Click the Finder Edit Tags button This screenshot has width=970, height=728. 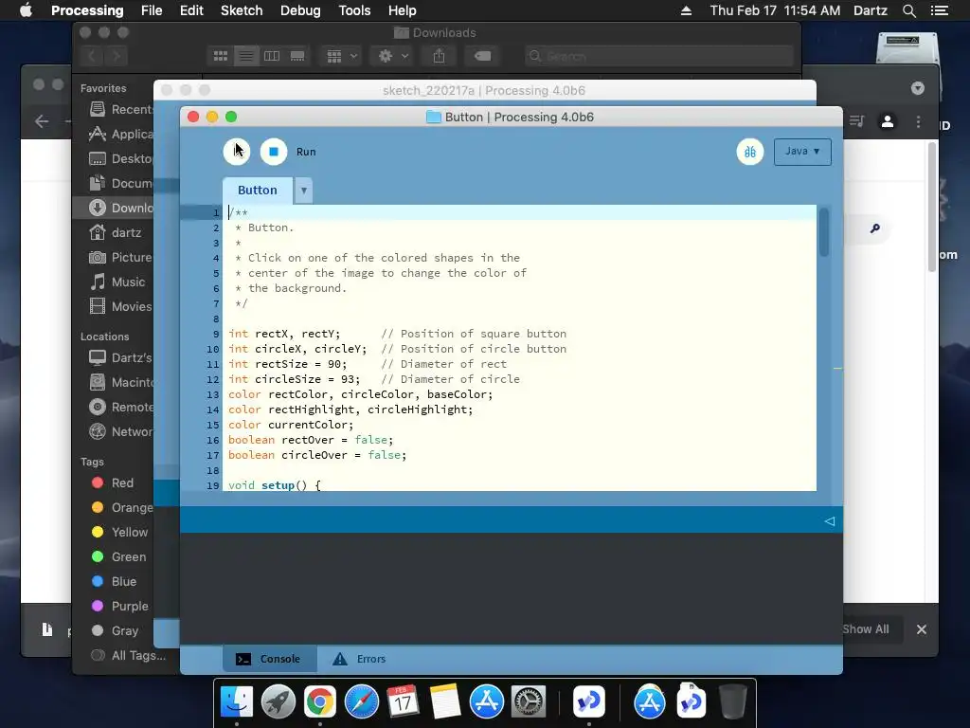point(482,56)
